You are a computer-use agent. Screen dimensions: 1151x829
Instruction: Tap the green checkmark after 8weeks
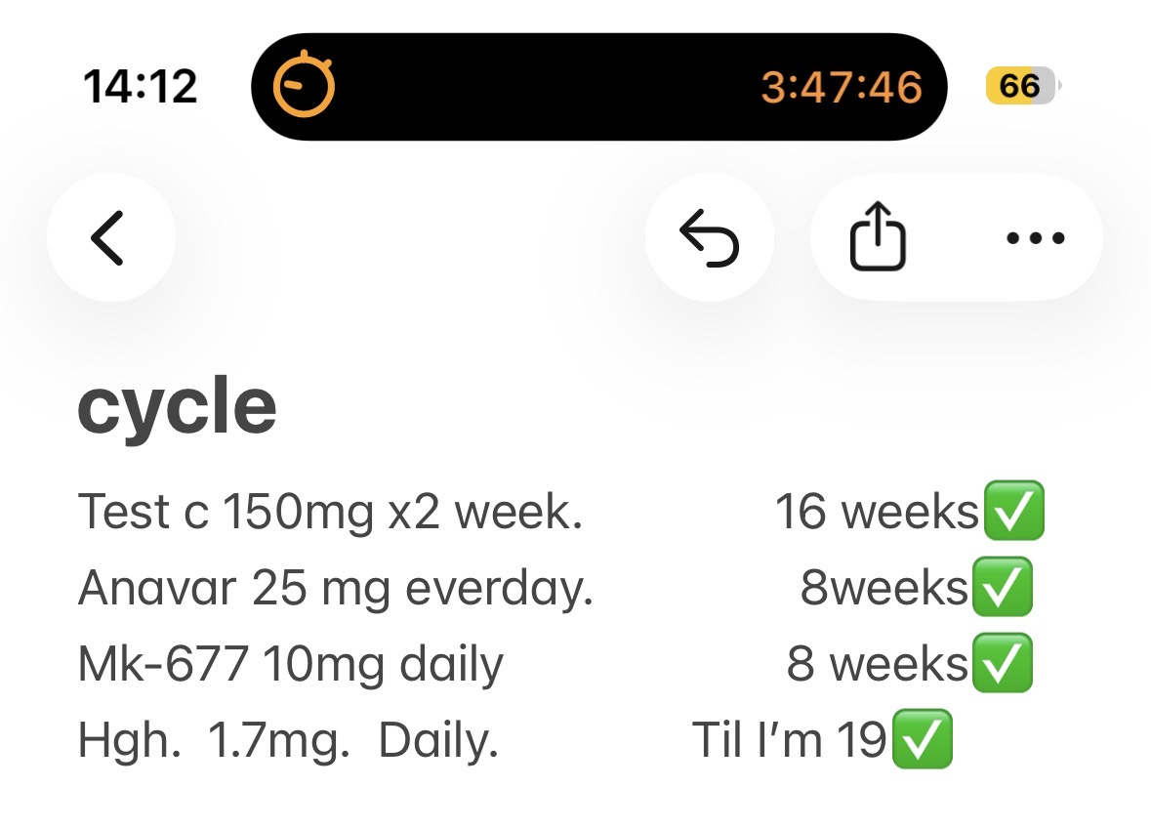1003,587
